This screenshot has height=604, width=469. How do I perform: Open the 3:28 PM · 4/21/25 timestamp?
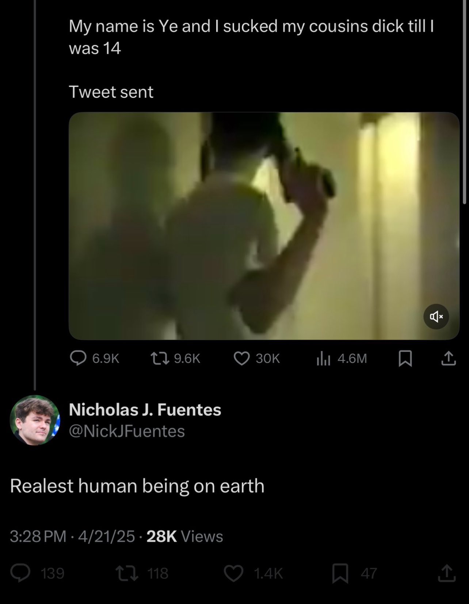tap(72, 536)
